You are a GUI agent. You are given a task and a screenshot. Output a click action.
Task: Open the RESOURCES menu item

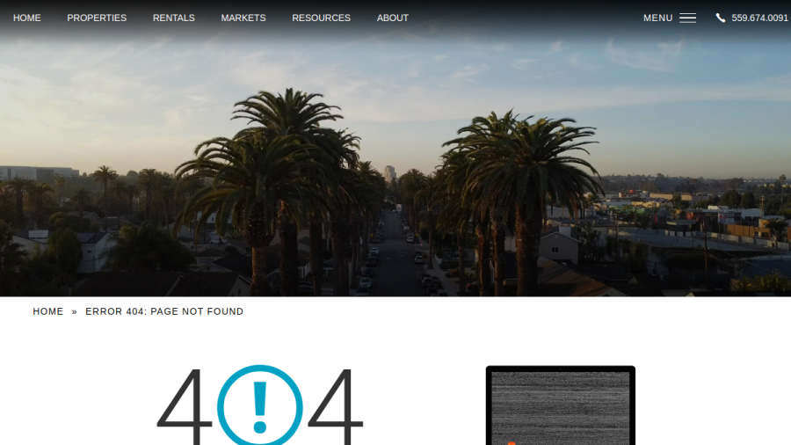tap(321, 18)
